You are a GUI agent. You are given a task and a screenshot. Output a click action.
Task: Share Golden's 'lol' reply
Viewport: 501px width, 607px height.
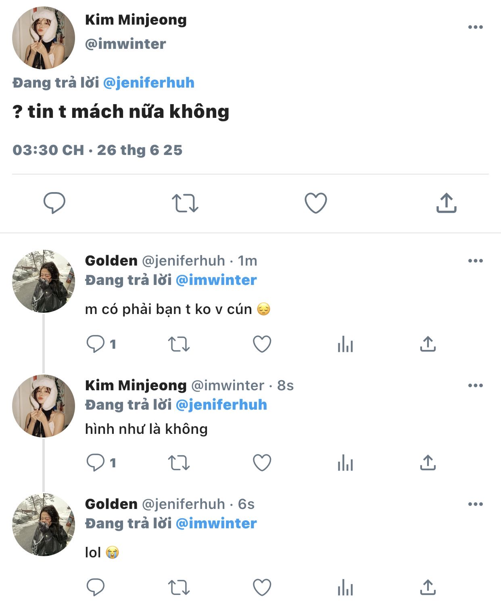[428, 587]
